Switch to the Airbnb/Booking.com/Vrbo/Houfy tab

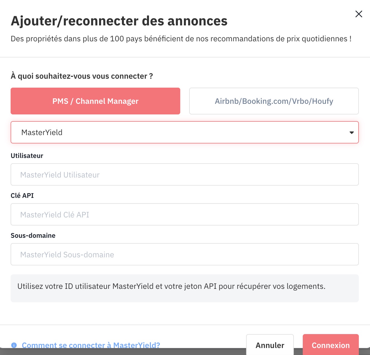click(274, 101)
